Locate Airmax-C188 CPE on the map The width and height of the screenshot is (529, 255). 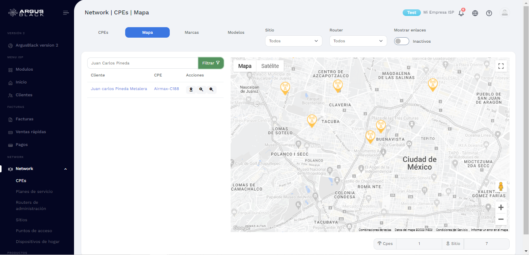[191, 90]
